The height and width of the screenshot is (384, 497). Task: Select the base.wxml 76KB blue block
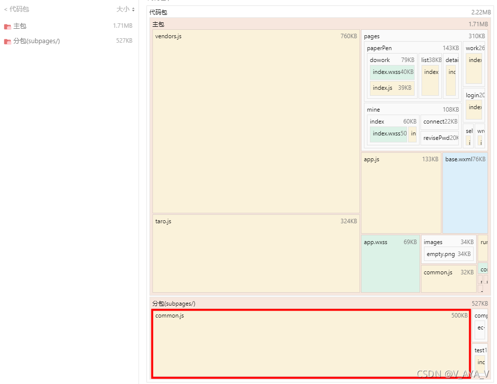pyautogui.click(x=465, y=193)
